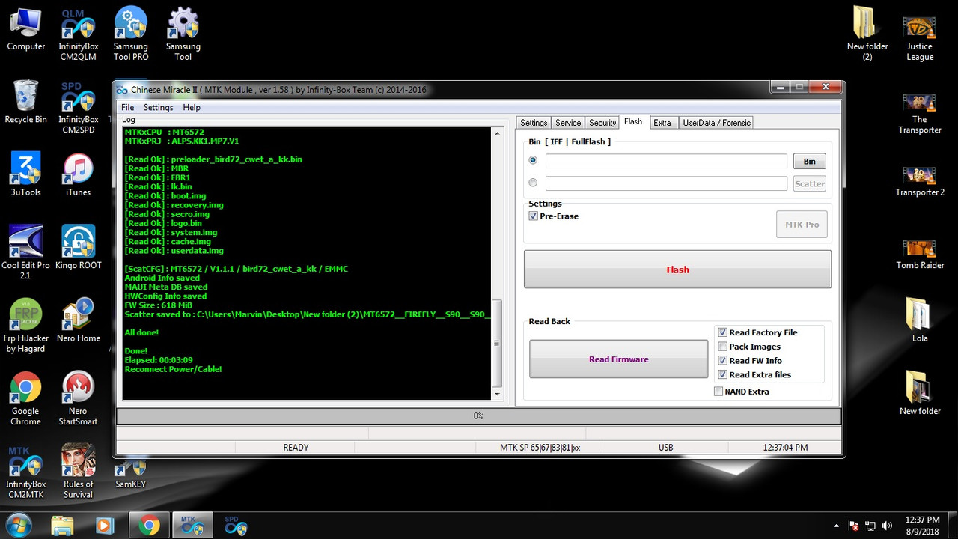The height and width of the screenshot is (539, 958).
Task: Open SamKEY desktop shortcut
Action: click(x=131, y=474)
